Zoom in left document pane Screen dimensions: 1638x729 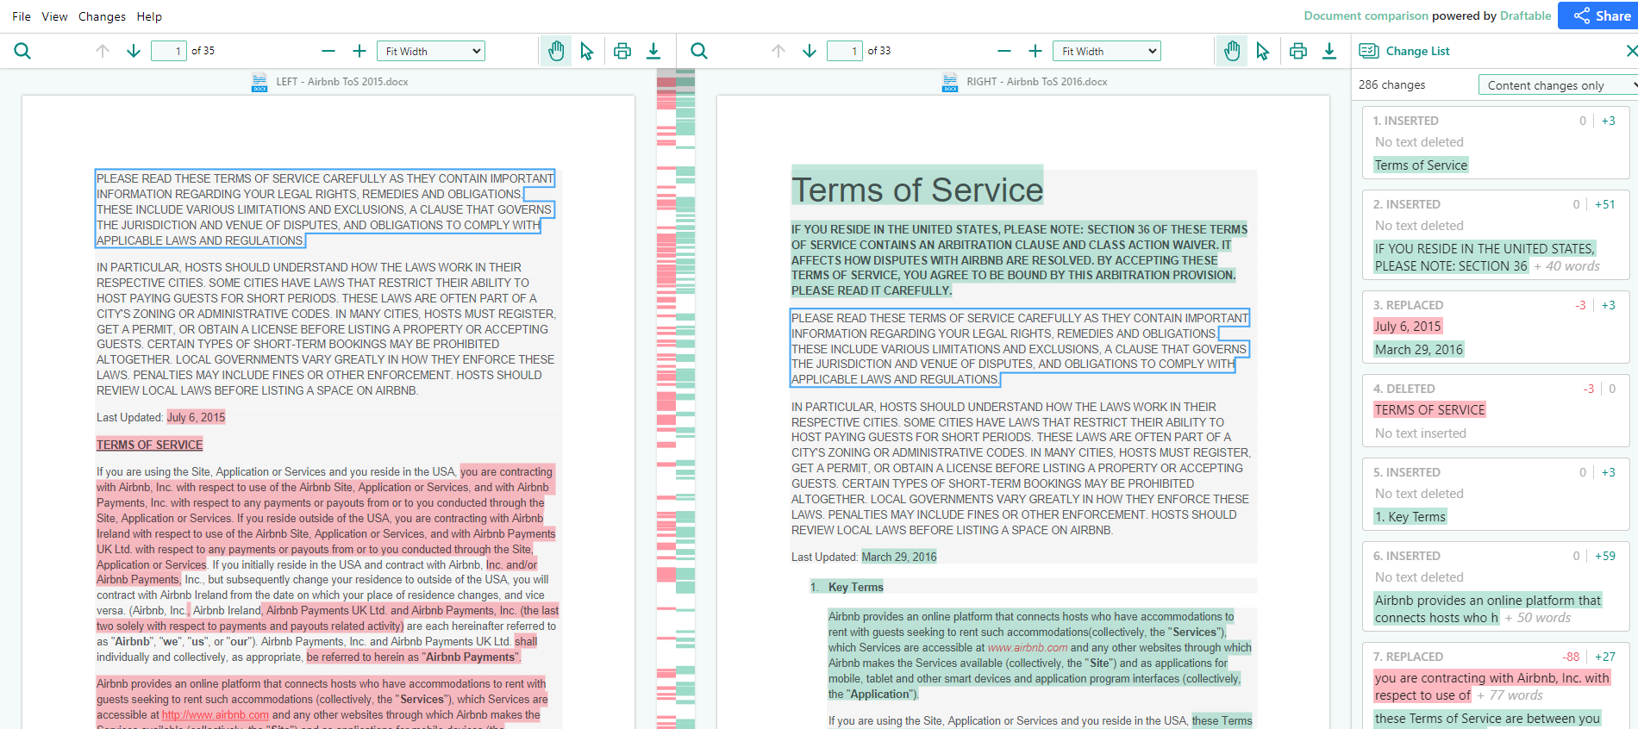pos(359,51)
